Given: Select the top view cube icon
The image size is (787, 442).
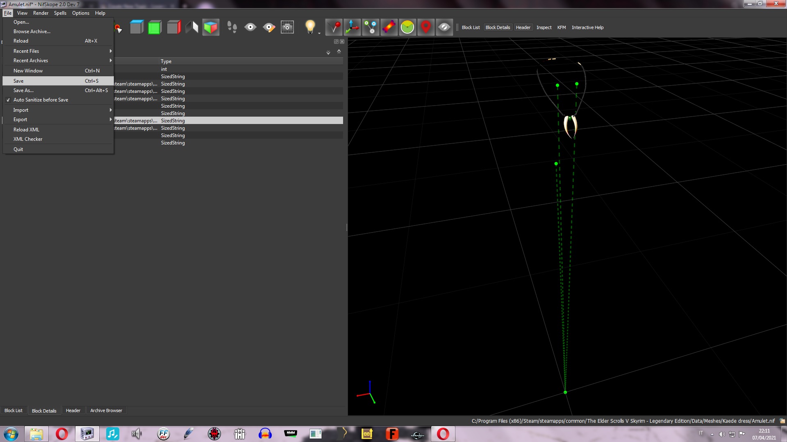Looking at the screenshot, I should tap(136, 27).
